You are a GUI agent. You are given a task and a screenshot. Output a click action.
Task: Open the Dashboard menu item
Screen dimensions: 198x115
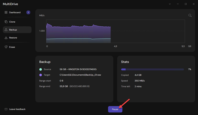click(15, 12)
